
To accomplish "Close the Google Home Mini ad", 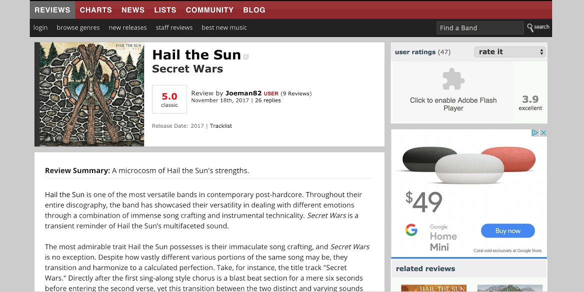I will click(543, 133).
